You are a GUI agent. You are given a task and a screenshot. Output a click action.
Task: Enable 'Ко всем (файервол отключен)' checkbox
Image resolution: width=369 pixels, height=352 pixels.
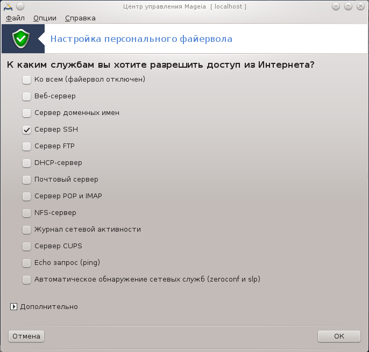point(26,80)
